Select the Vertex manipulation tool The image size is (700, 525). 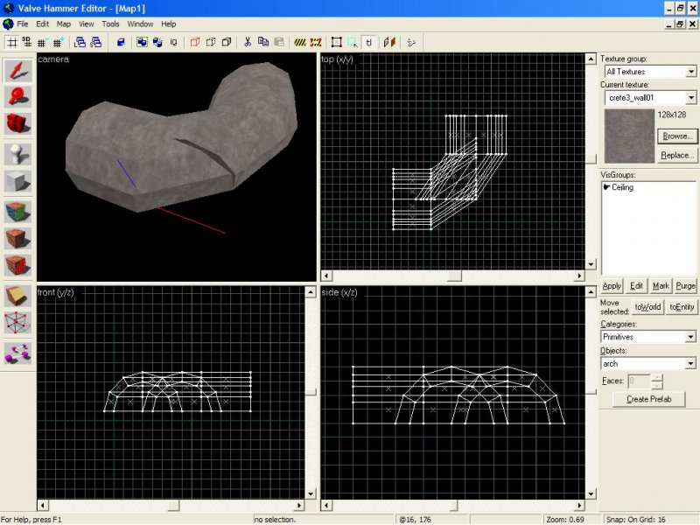tap(17, 323)
